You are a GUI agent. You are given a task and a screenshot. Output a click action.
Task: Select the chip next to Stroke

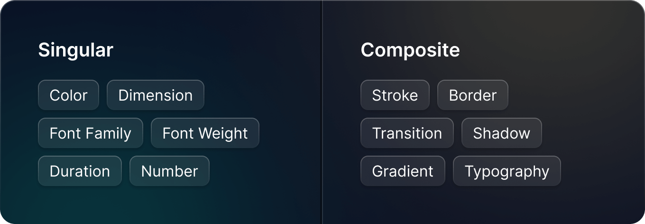click(473, 95)
